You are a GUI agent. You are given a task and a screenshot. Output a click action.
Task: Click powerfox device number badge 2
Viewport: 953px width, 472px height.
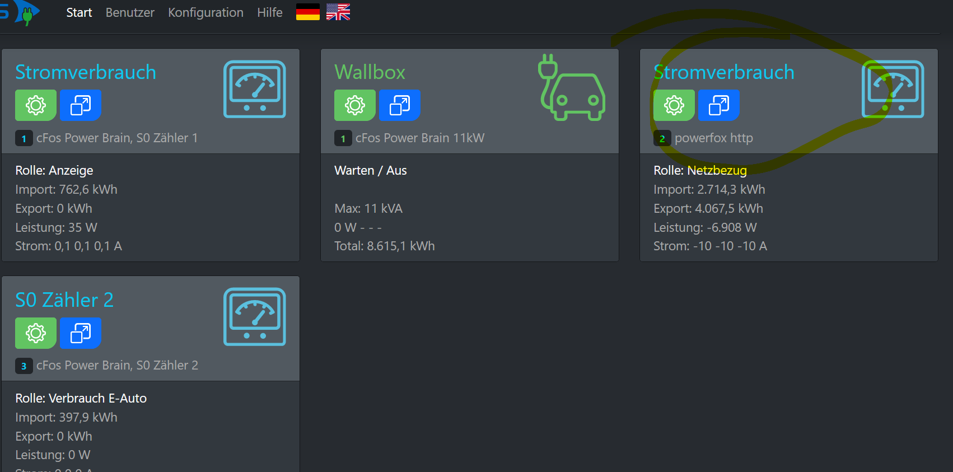pos(662,138)
